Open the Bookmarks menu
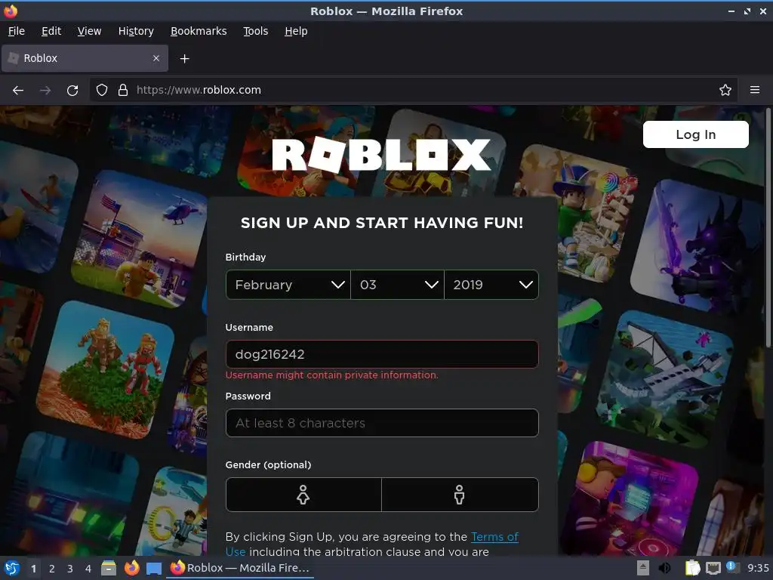Image resolution: width=773 pixels, height=580 pixels. tap(199, 31)
